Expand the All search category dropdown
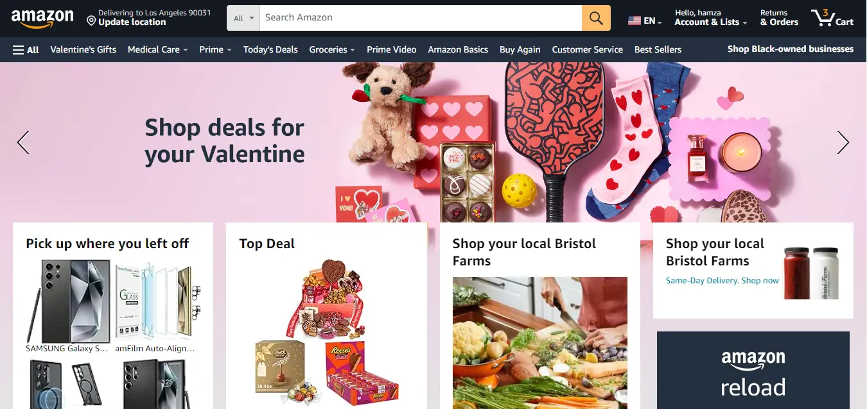Image resolution: width=867 pixels, height=409 pixels. pyautogui.click(x=243, y=18)
